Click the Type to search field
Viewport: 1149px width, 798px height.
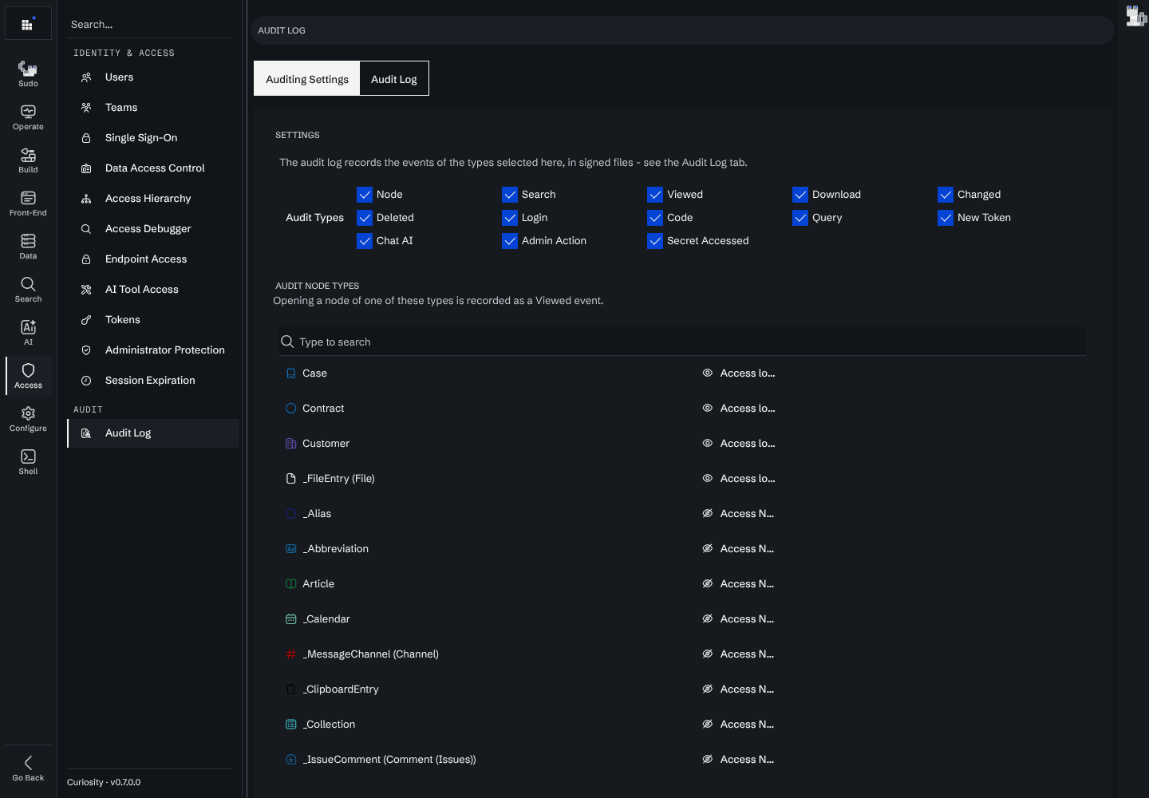tap(681, 342)
